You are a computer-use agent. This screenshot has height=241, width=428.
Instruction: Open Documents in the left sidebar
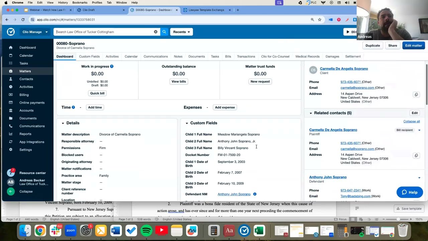tap(28, 118)
